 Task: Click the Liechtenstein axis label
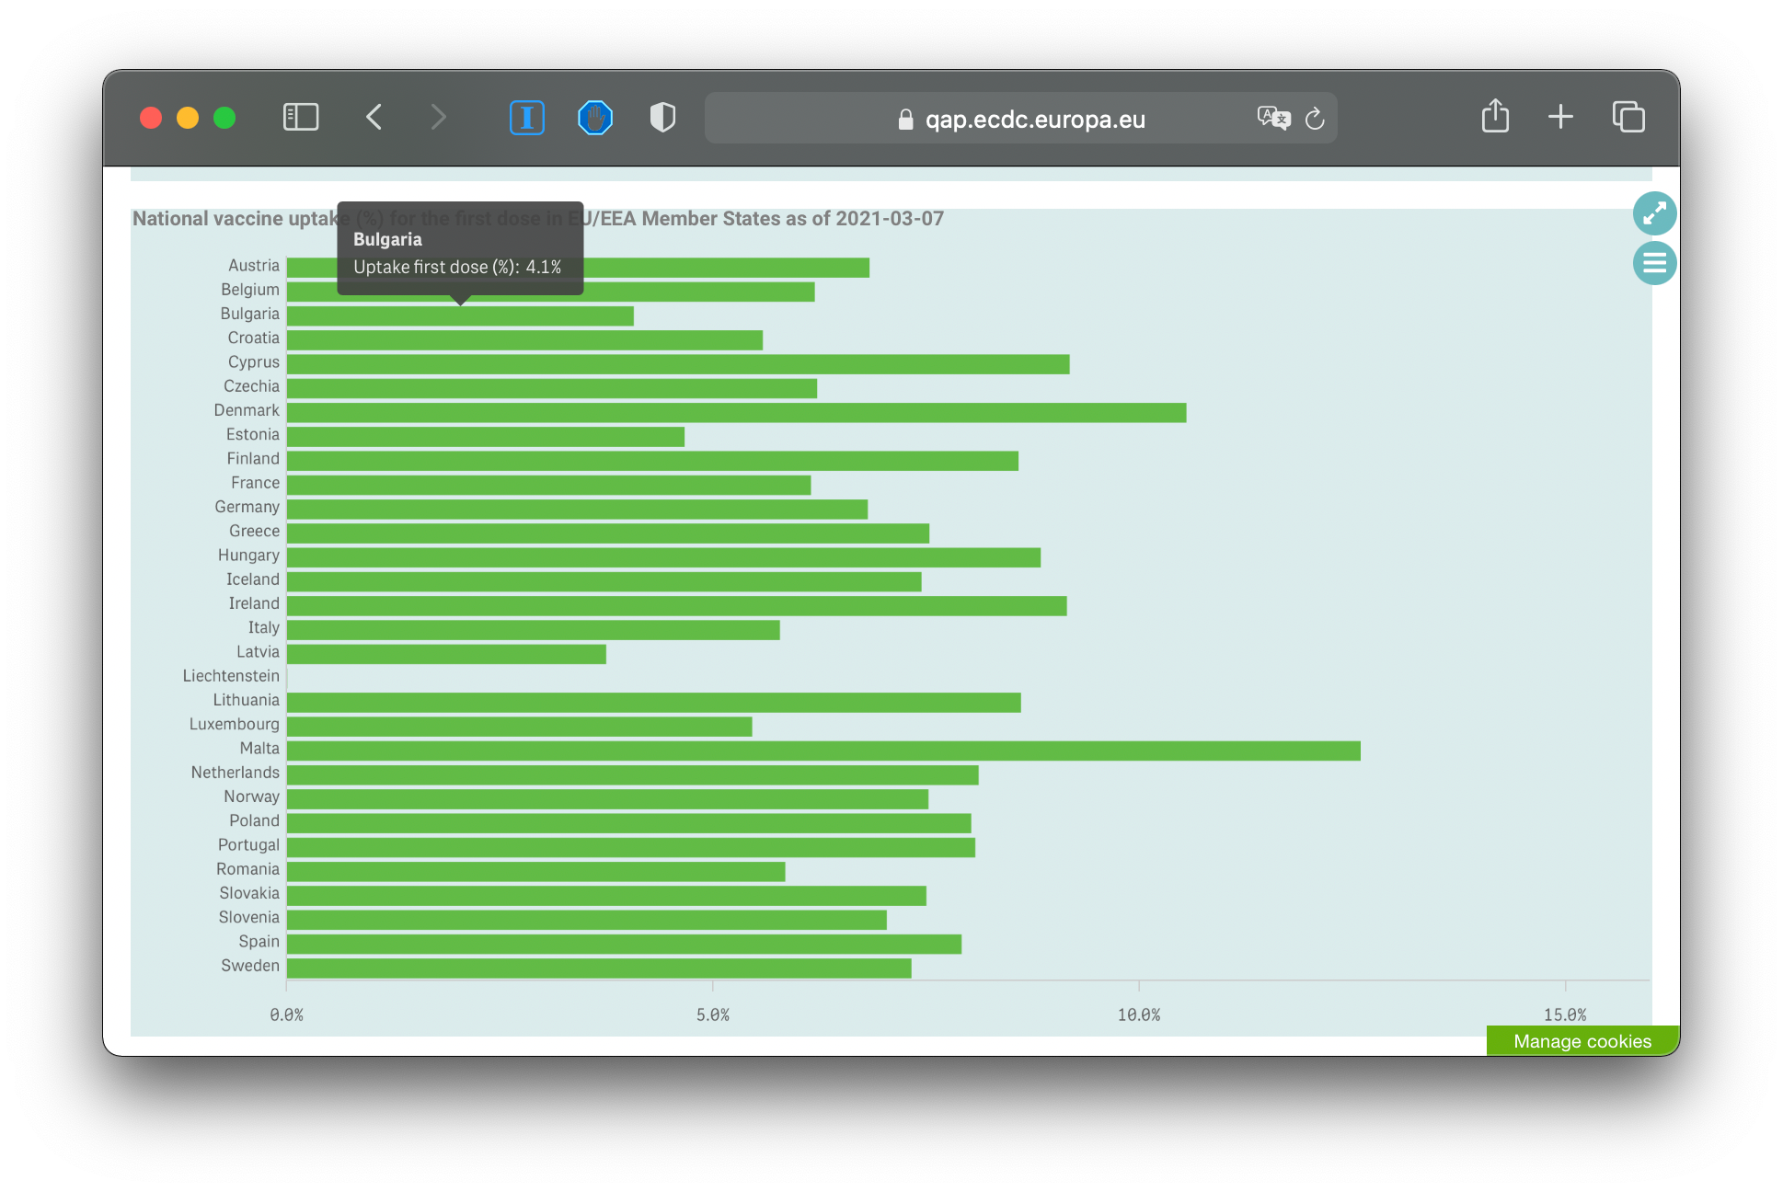231,676
